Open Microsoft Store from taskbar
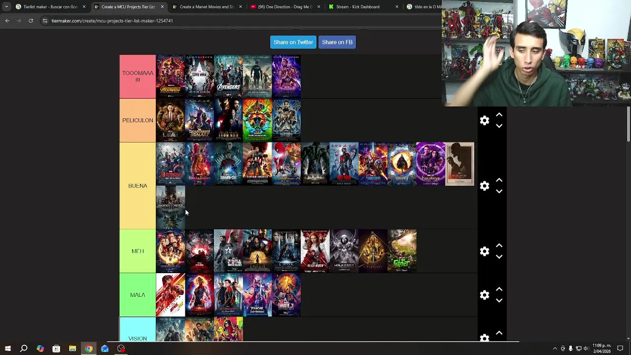The image size is (631, 355). 56,349
